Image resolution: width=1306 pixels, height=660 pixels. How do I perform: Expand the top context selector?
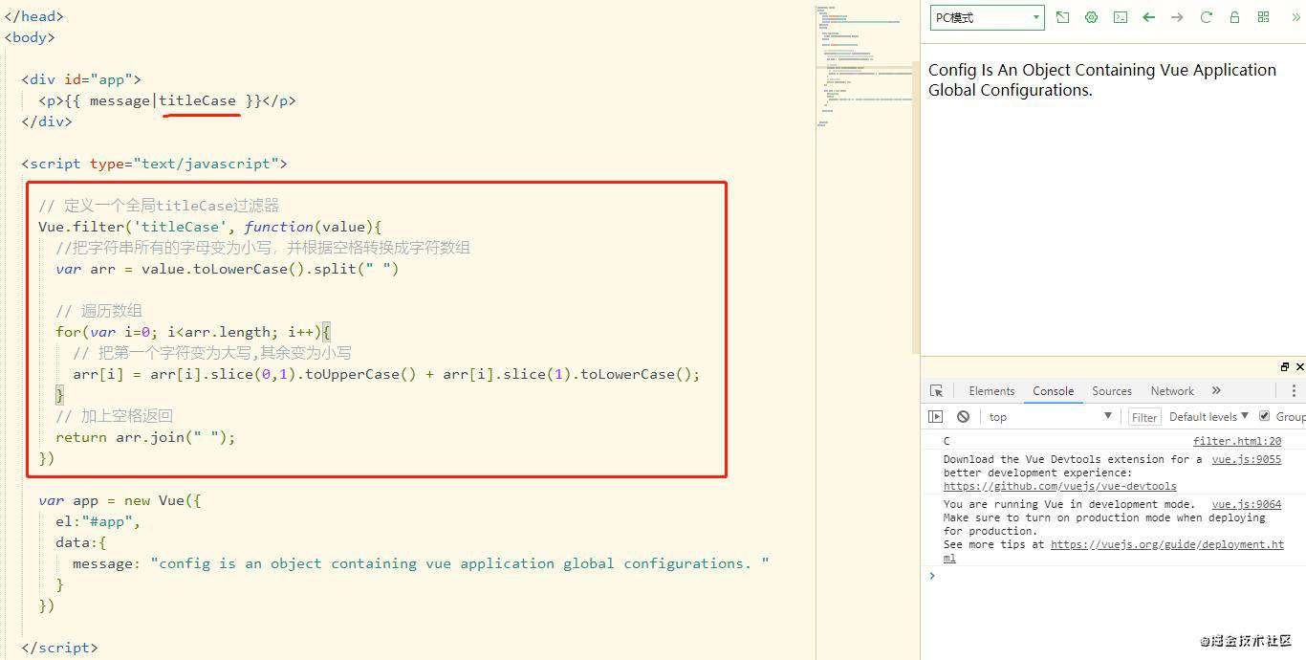click(1051, 416)
